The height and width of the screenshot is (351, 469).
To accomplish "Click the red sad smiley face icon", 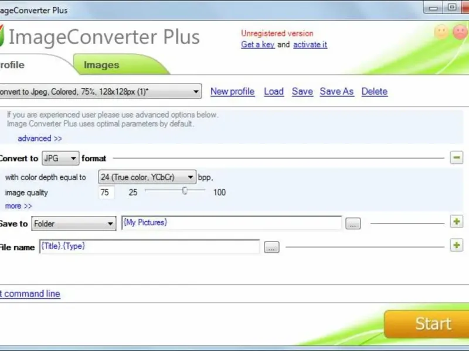I will click(x=460, y=32).
